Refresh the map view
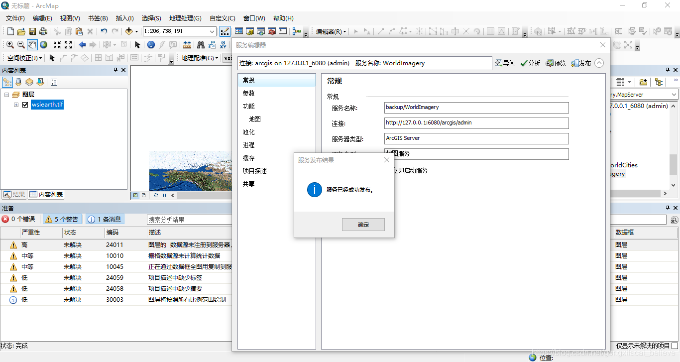 (156, 195)
